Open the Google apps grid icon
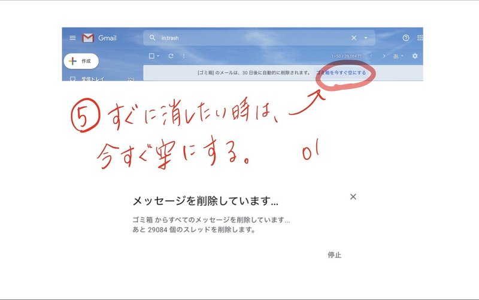This screenshot has width=479, height=300. click(420, 38)
